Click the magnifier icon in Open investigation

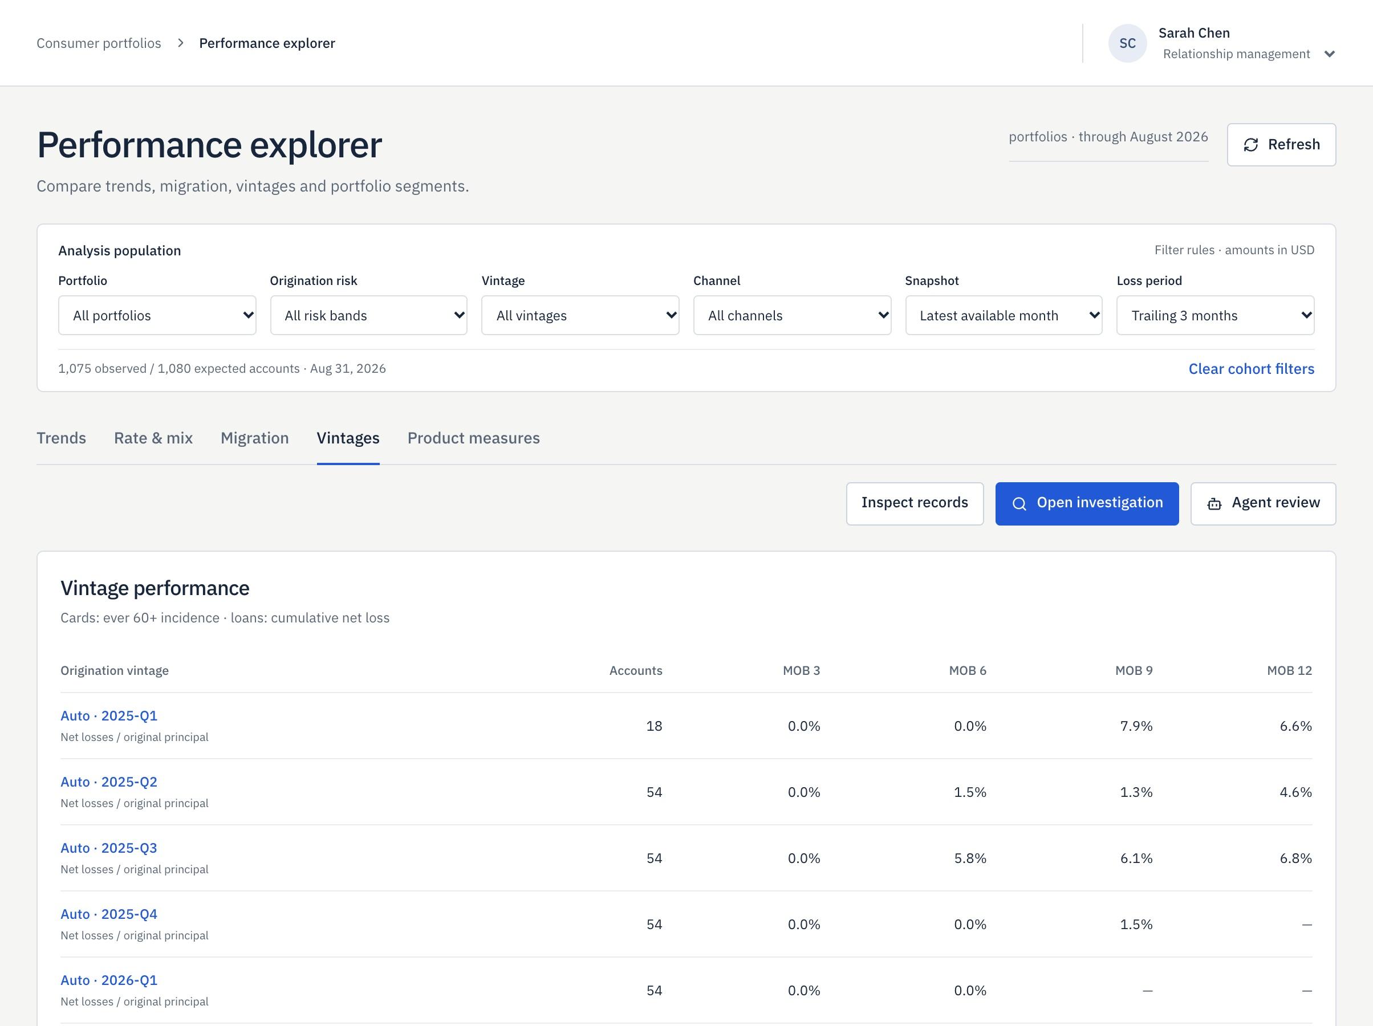point(1019,503)
